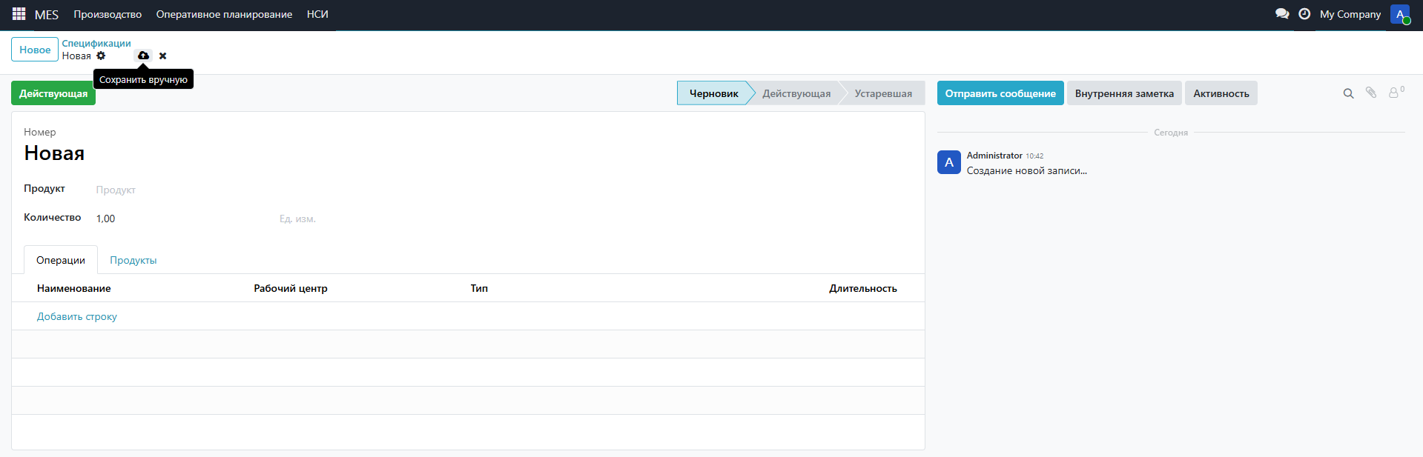Search chatter messages with the magnifier icon
The width and height of the screenshot is (1423, 457).
pos(1349,93)
